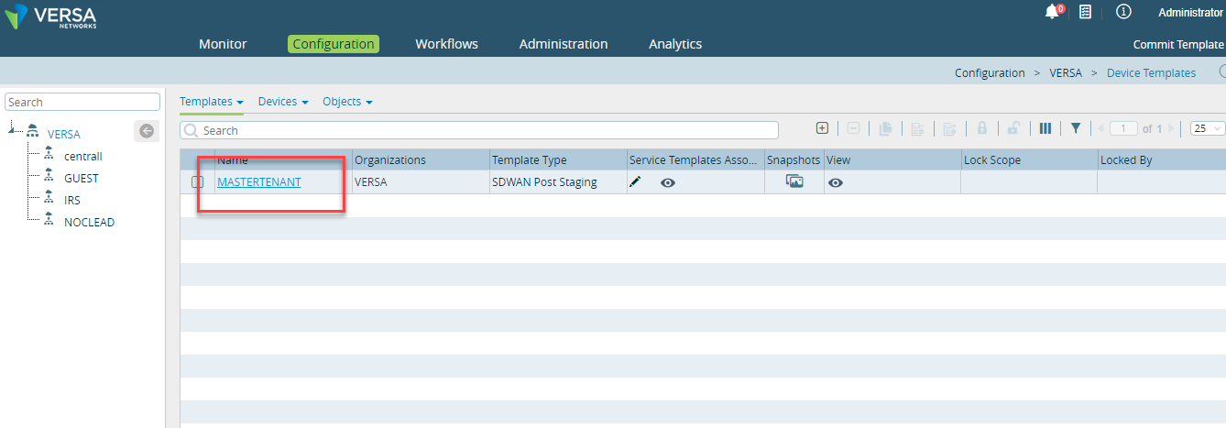Viewport: 1226px width, 428px height.
Task: Sort by the Organizations column header
Action: pos(421,160)
